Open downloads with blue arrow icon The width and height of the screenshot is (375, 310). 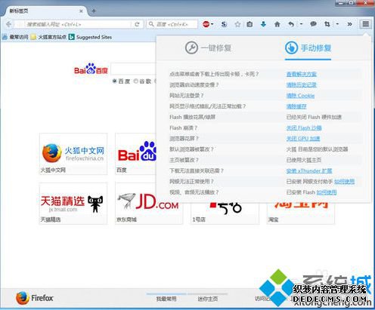263,24
